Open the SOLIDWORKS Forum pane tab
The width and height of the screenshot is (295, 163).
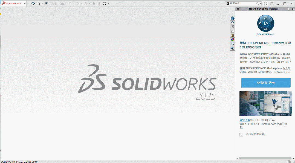pos(233,48)
